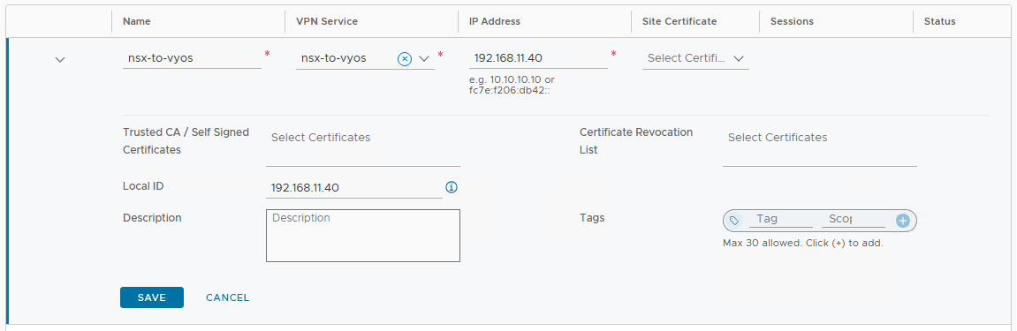The width and height of the screenshot is (1017, 331).
Task: Collapse the row with the chevron at left
Action: click(x=60, y=60)
